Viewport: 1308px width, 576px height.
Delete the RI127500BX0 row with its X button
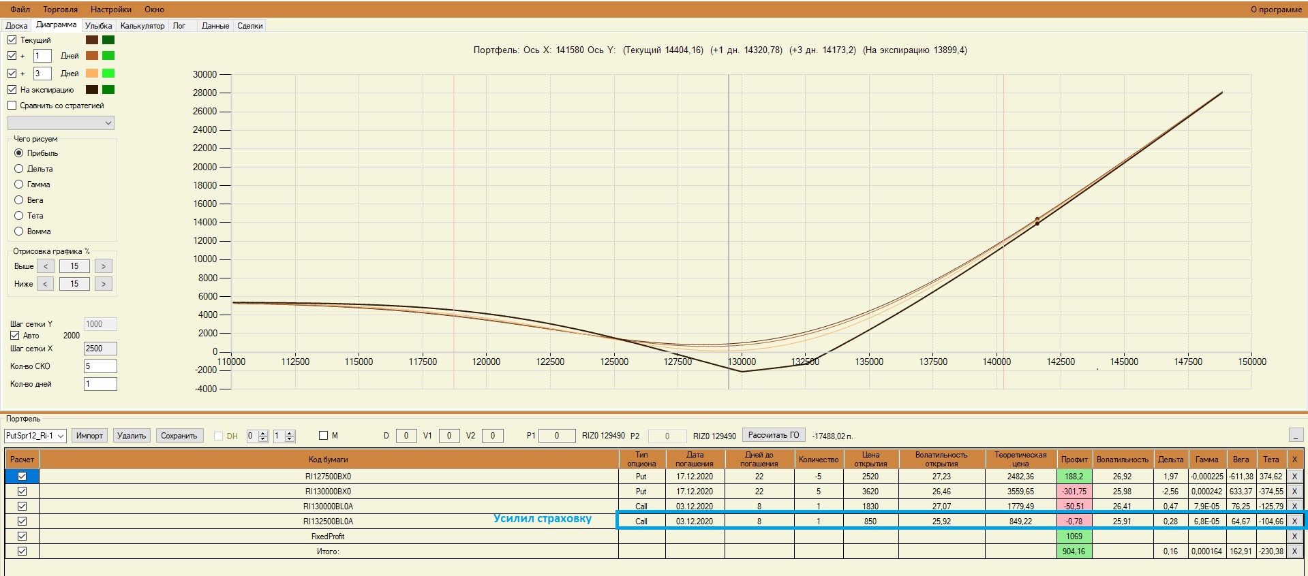(x=1294, y=477)
